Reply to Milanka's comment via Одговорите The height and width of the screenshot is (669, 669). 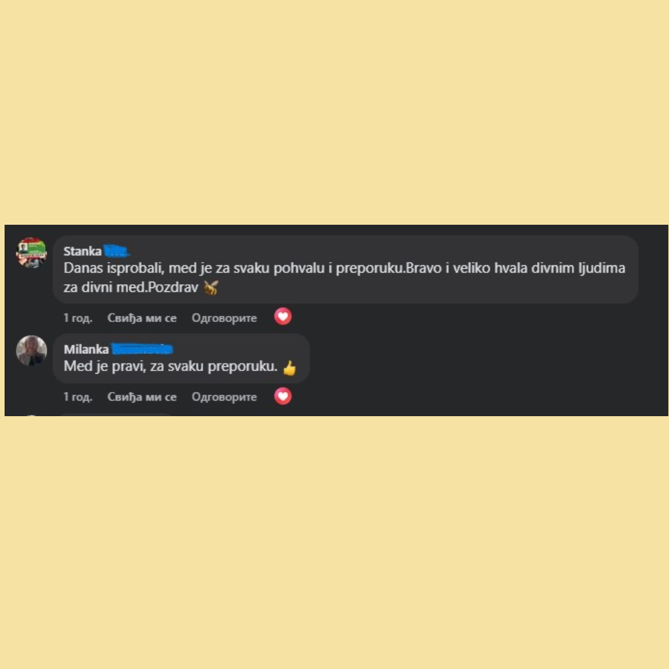[x=224, y=397]
